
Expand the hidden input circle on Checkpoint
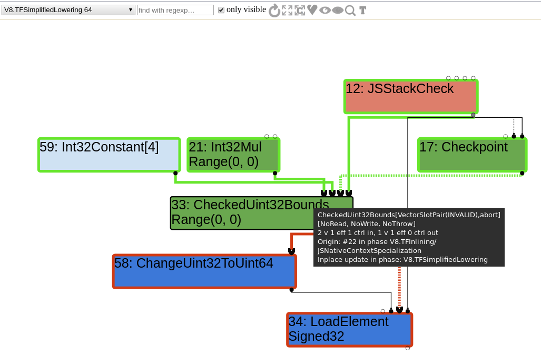506,136
